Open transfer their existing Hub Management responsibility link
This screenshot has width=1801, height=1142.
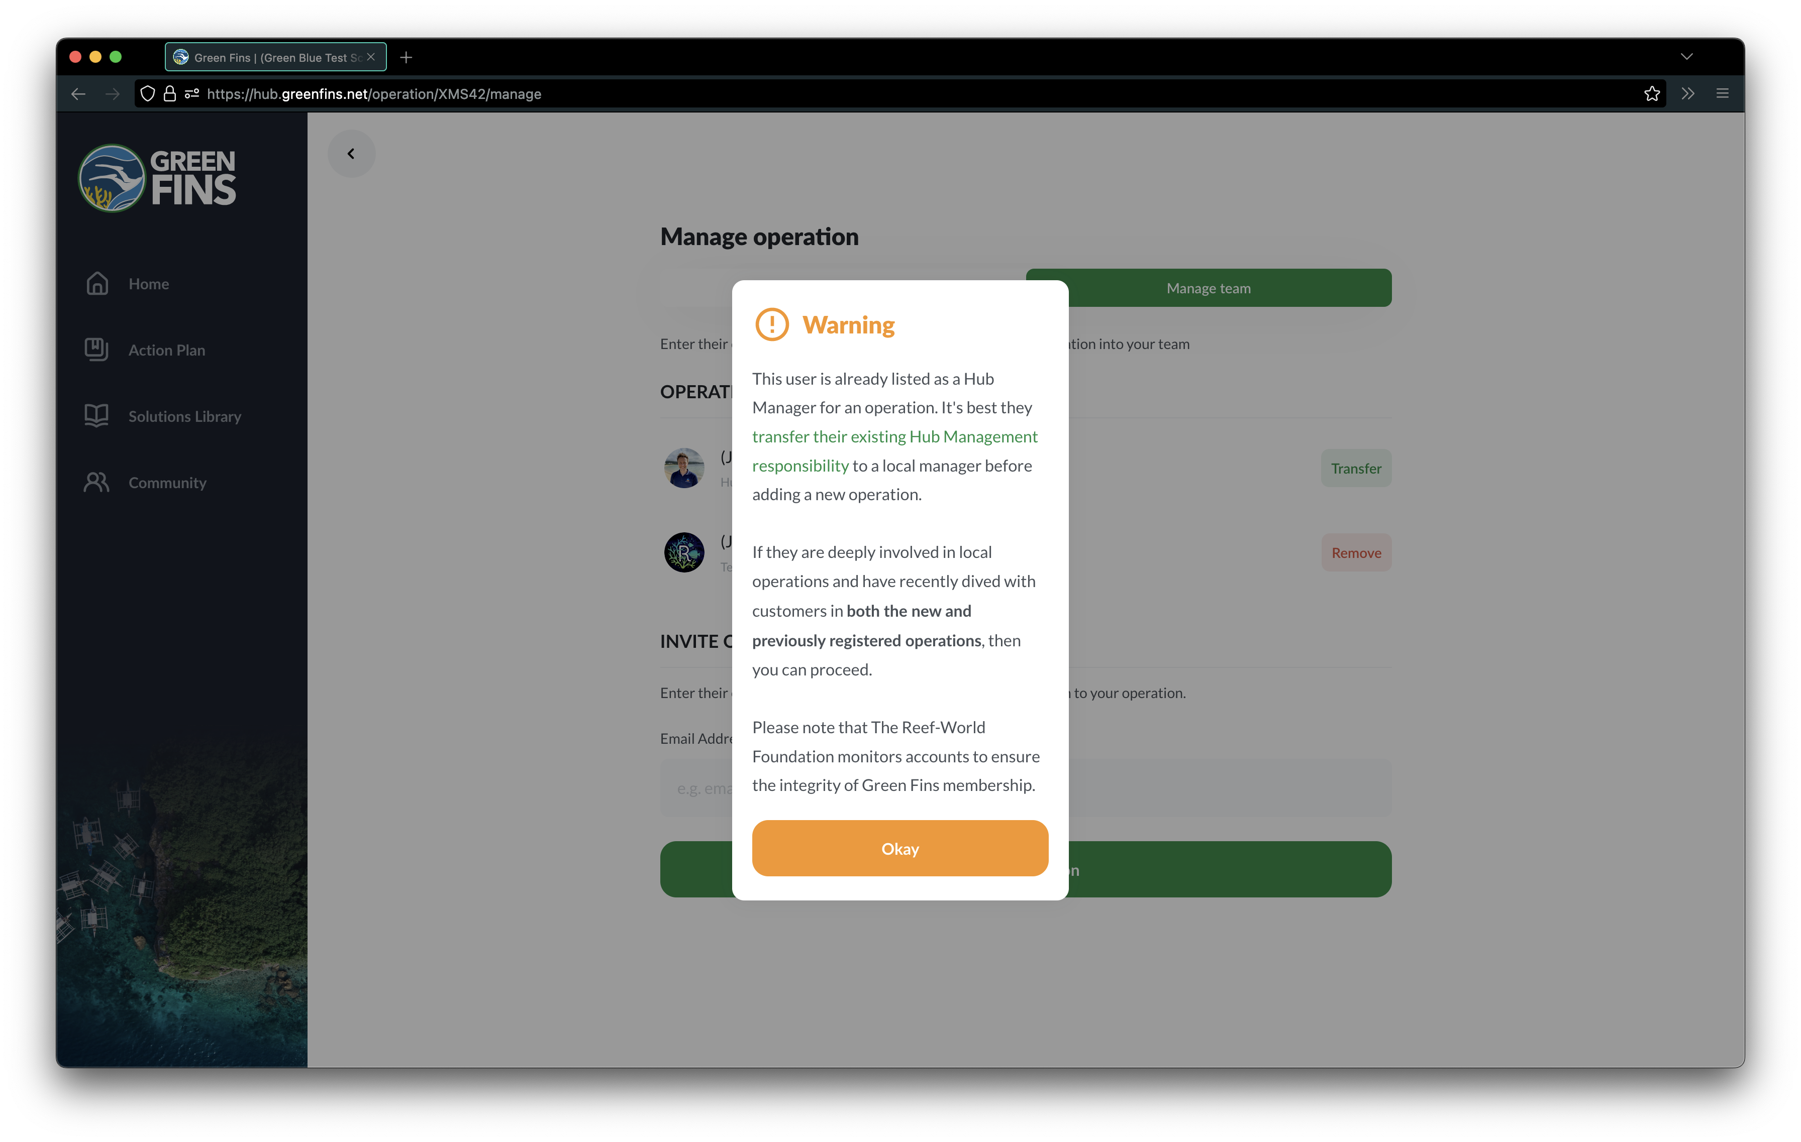pos(894,450)
